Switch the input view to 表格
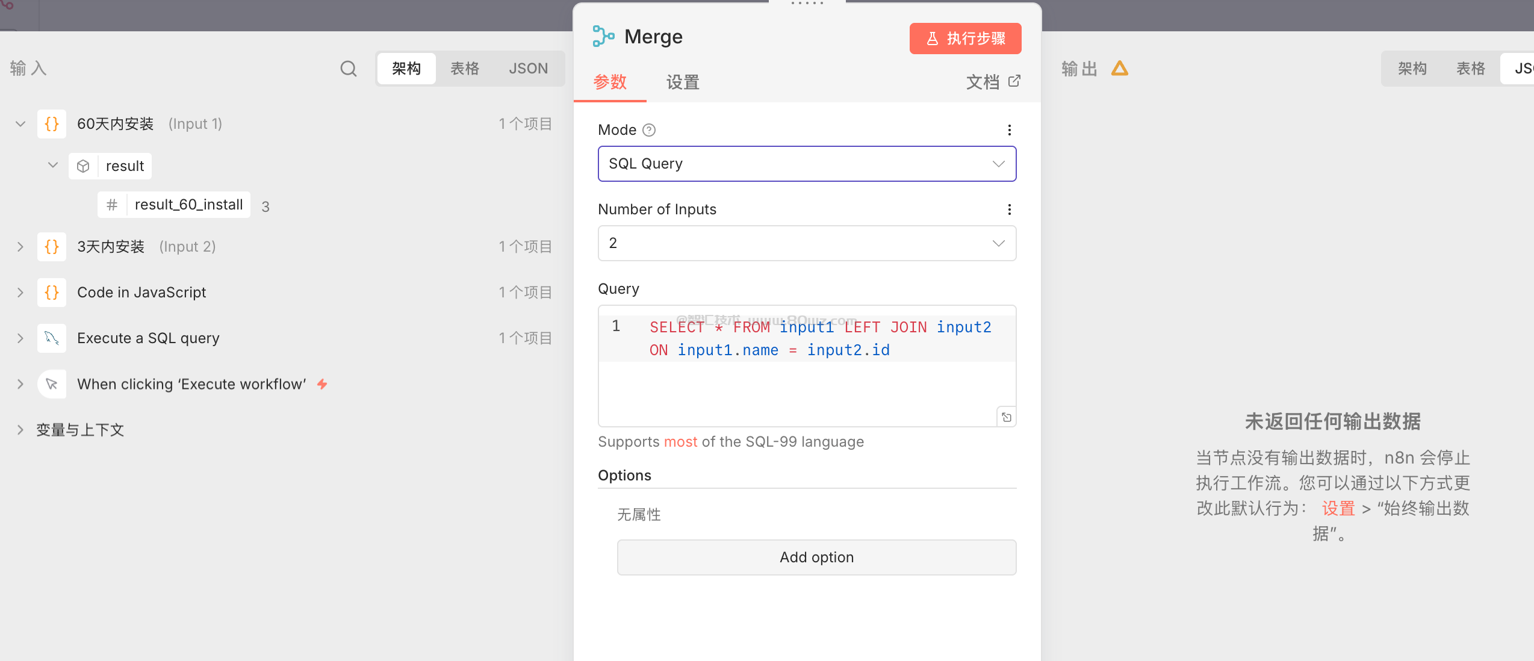 point(465,69)
